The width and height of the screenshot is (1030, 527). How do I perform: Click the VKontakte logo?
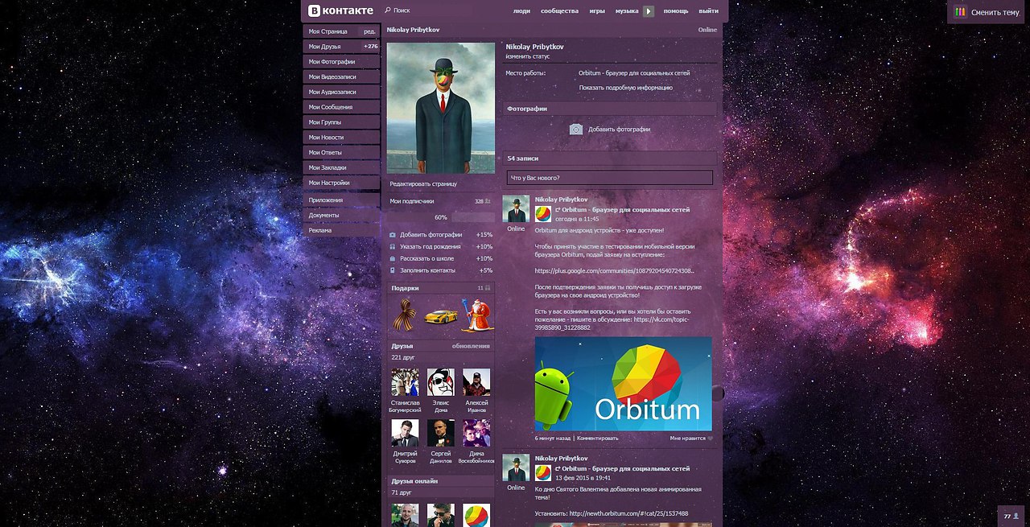[x=340, y=10]
